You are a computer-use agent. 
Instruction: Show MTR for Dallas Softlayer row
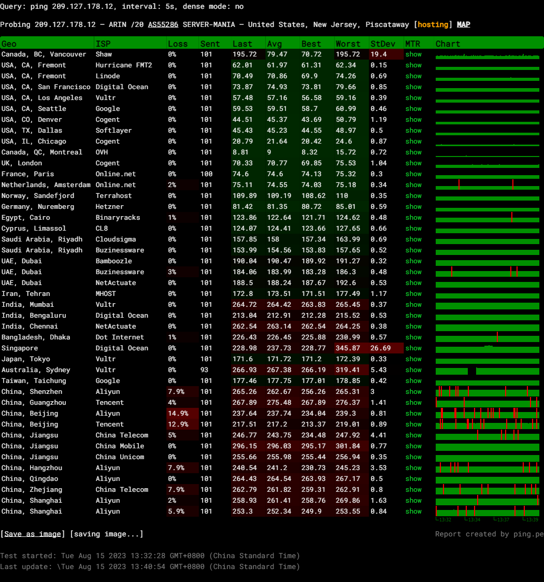[413, 130]
